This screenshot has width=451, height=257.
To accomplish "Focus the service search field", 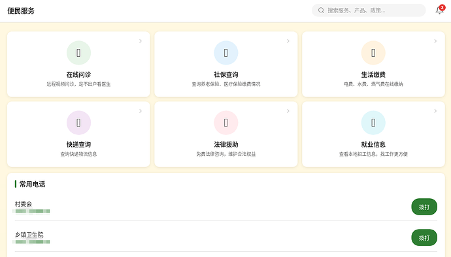I will point(369,10).
